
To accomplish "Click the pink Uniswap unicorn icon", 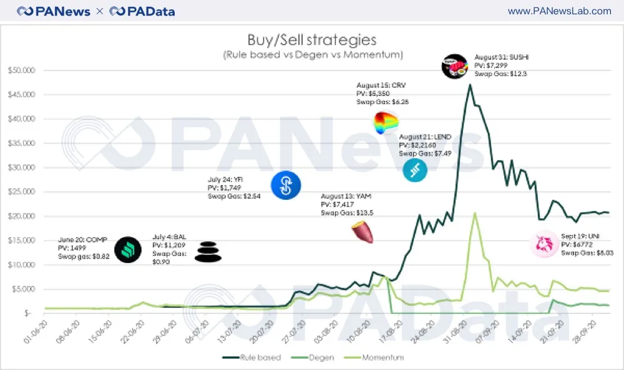I will (544, 244).
